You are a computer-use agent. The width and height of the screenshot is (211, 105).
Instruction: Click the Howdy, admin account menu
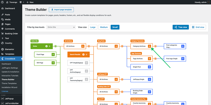(x=202, y=2)
